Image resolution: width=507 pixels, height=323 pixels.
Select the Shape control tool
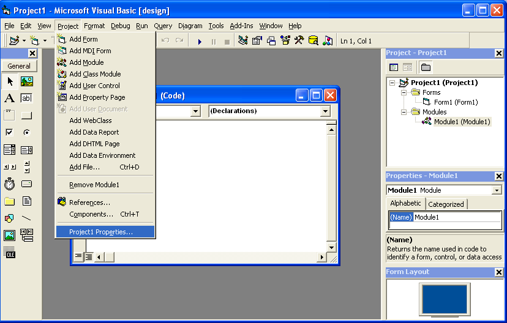coord(10,218)
